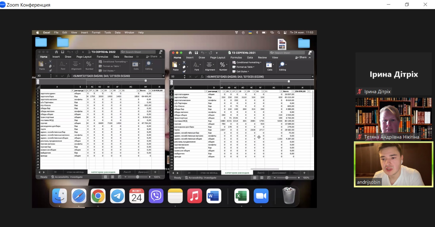Select sheet tab Диаграмма1 in the 2021 window
The width and height of the screenshot is (435, 227).
[279, 173]
